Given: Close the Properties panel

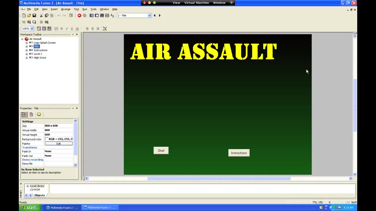Looking at the screenshot, I should (x=77, y=108).
